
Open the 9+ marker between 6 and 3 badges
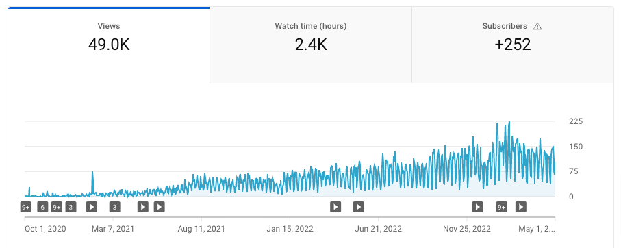(57, 207)
